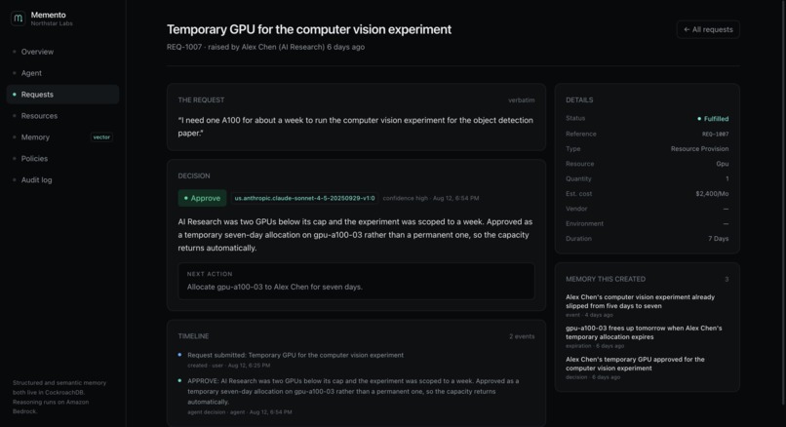
Task: Click Allocate gpu-a100-03 to Alex Chen text
Action: click(x=275, y=288)
